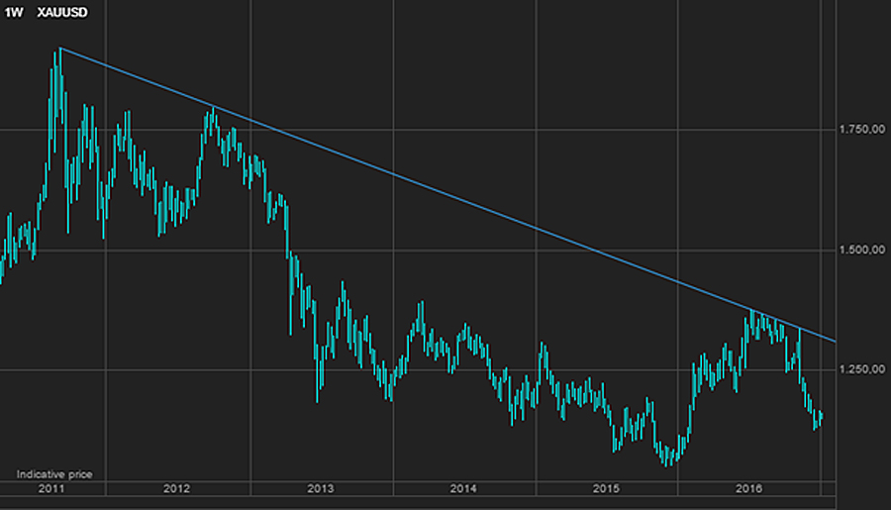891x510 pixels.
Task: Select 2014 on the time axis
Action: [x=463, y=489]
